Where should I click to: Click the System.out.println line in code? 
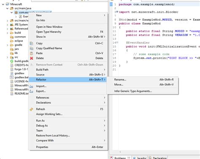(x=167, y=58)
